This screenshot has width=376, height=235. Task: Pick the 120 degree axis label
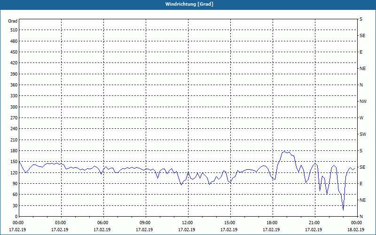click(x=14, y=172)
